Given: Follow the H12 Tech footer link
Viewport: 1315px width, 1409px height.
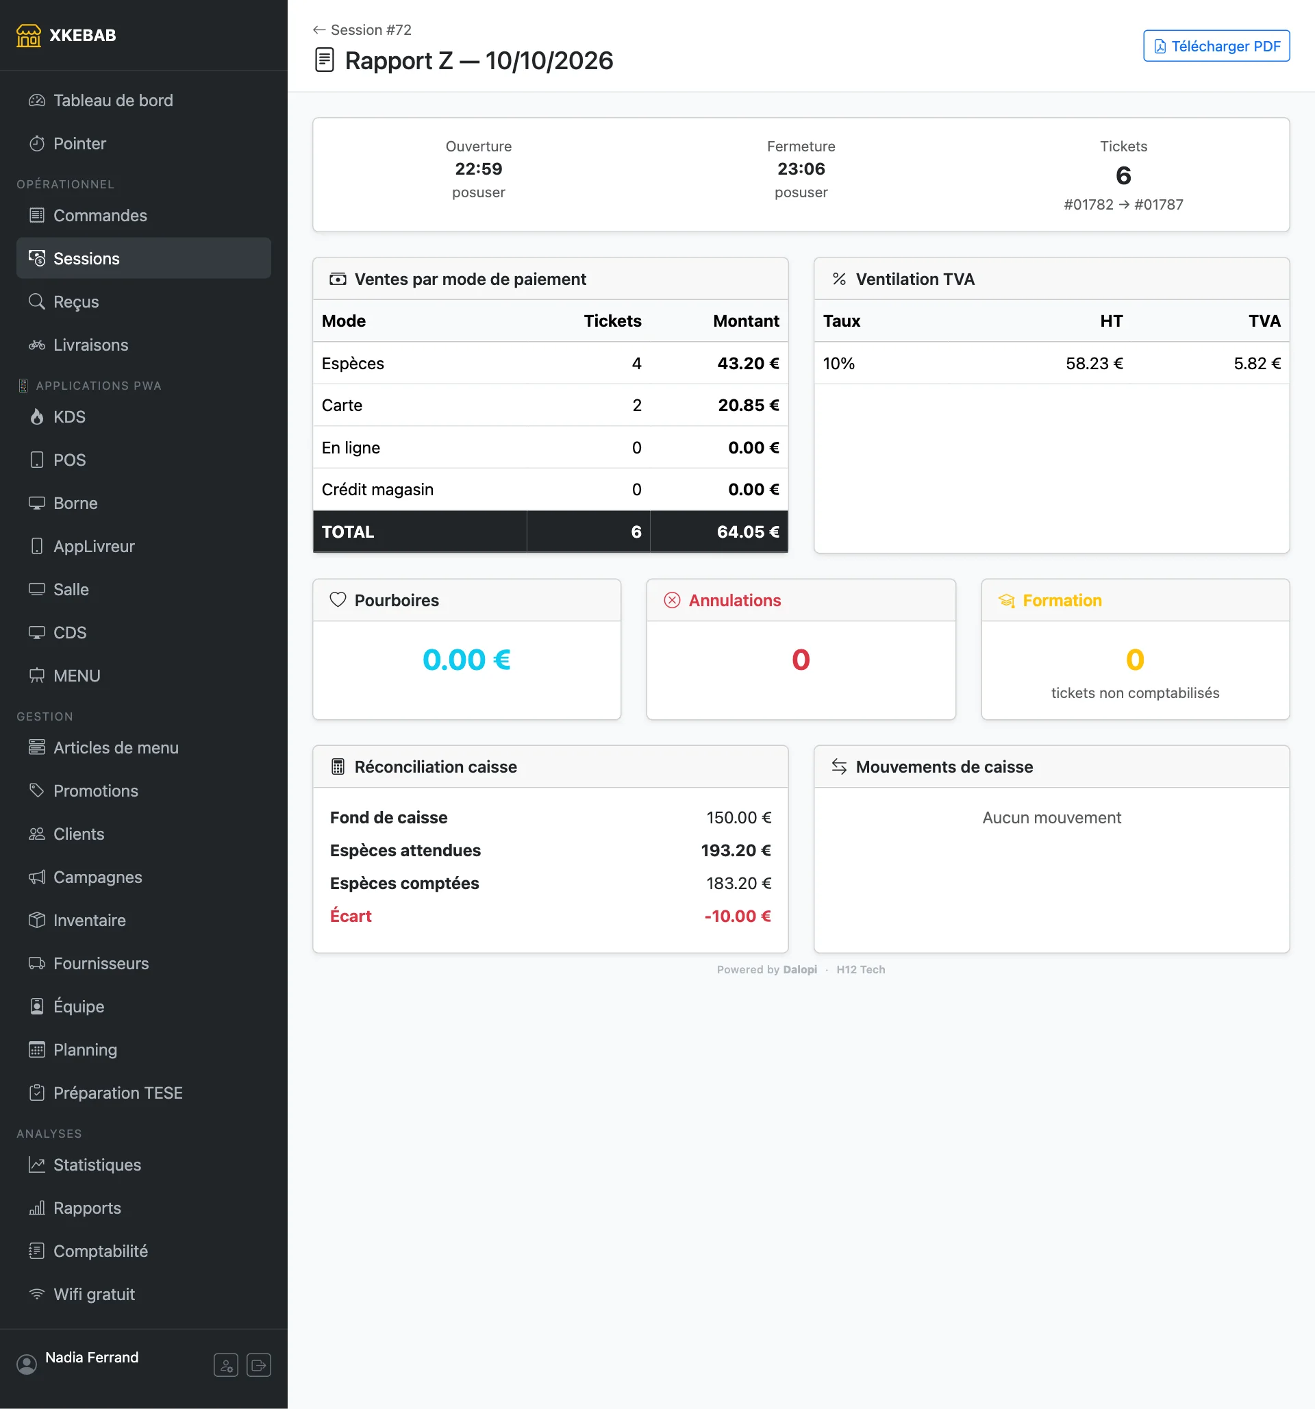Looking at the screenshot, I should point(860,969).
